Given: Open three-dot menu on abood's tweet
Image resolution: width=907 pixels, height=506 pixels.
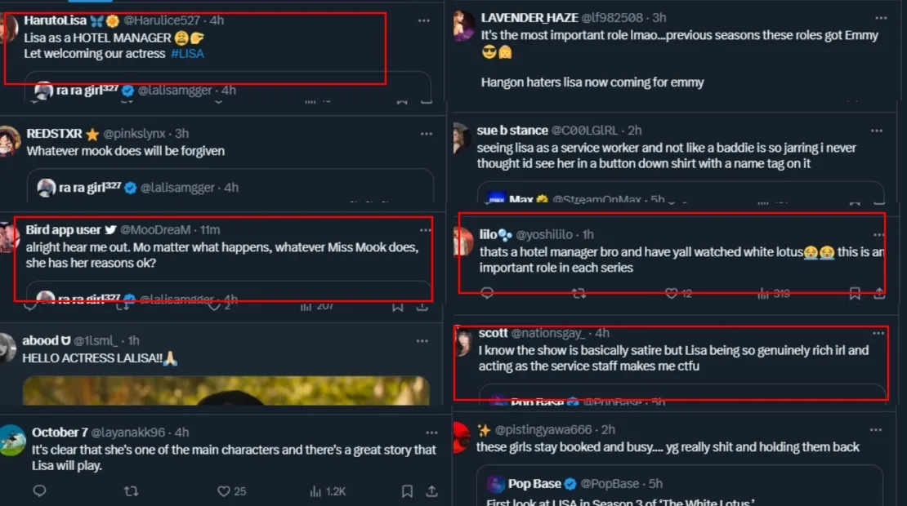Looking at the screenshot, I should click(427, 340).
